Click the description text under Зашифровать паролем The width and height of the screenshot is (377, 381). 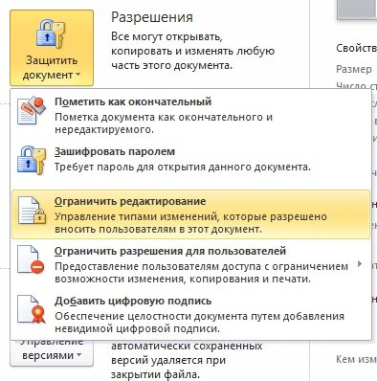pyautogui.click(x=183, y=167)
